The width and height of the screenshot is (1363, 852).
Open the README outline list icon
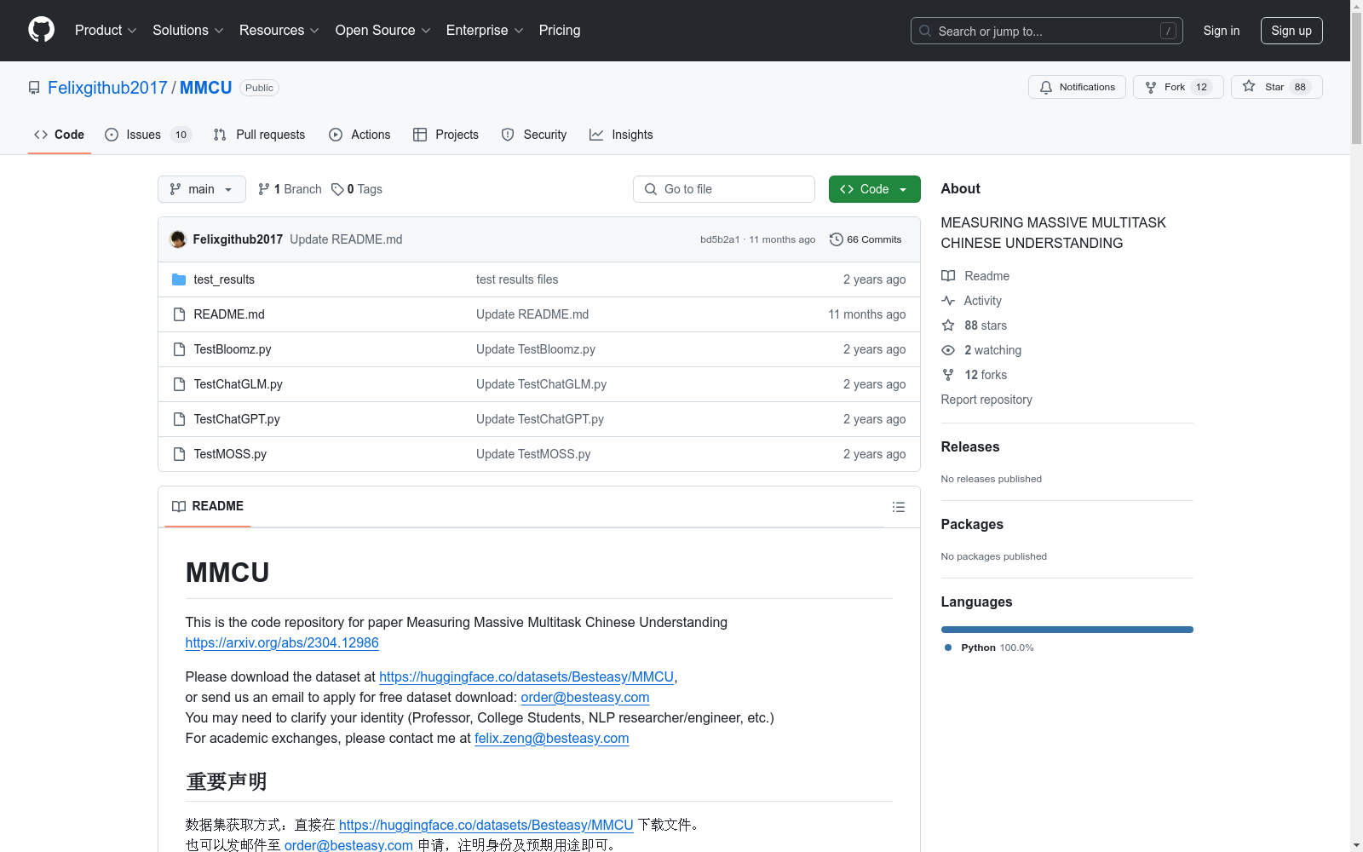(x=898, y=507)
